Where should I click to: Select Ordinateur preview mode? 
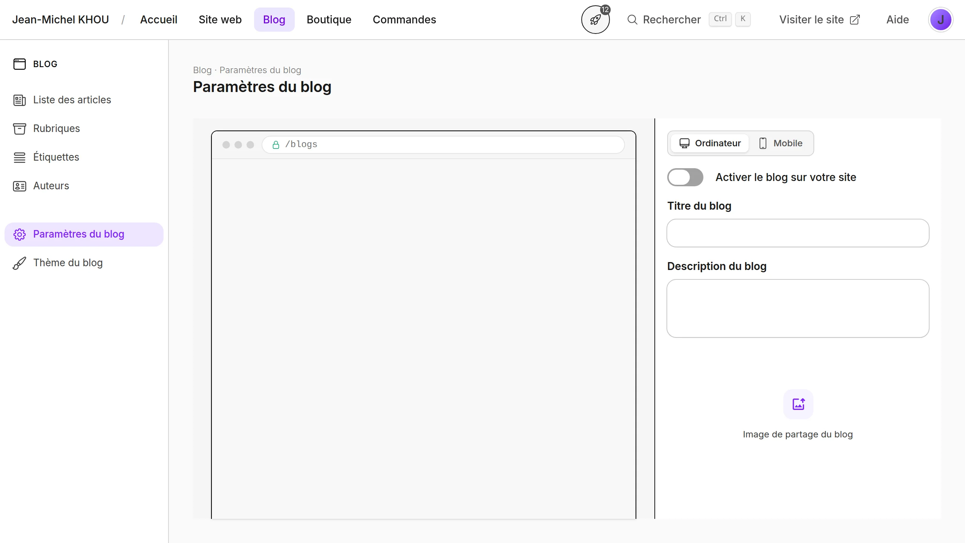coord(710,143)
